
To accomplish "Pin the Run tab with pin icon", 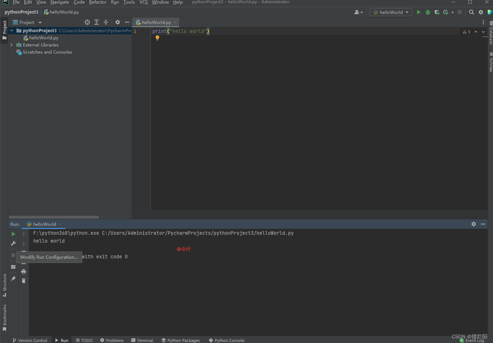I will pyautogui.click(x=13, y=279).
